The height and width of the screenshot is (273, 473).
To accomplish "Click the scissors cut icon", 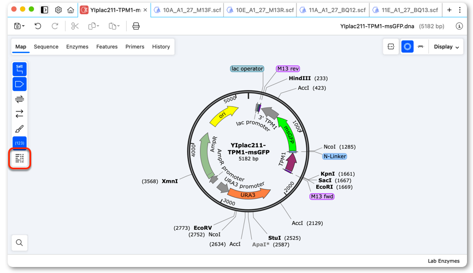I will point(75,26).
